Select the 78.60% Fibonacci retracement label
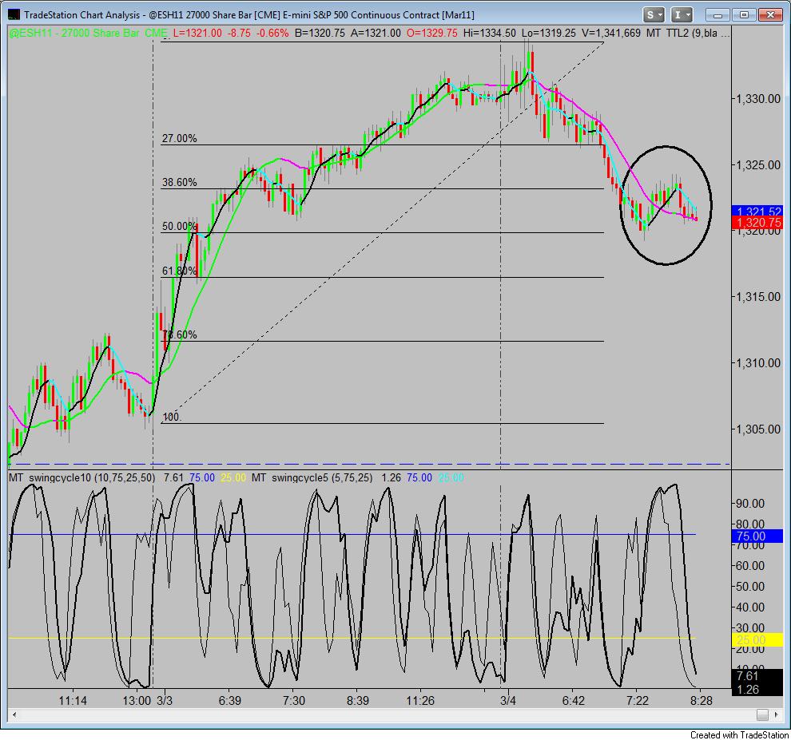791x740 pixels. pos(179,334)
